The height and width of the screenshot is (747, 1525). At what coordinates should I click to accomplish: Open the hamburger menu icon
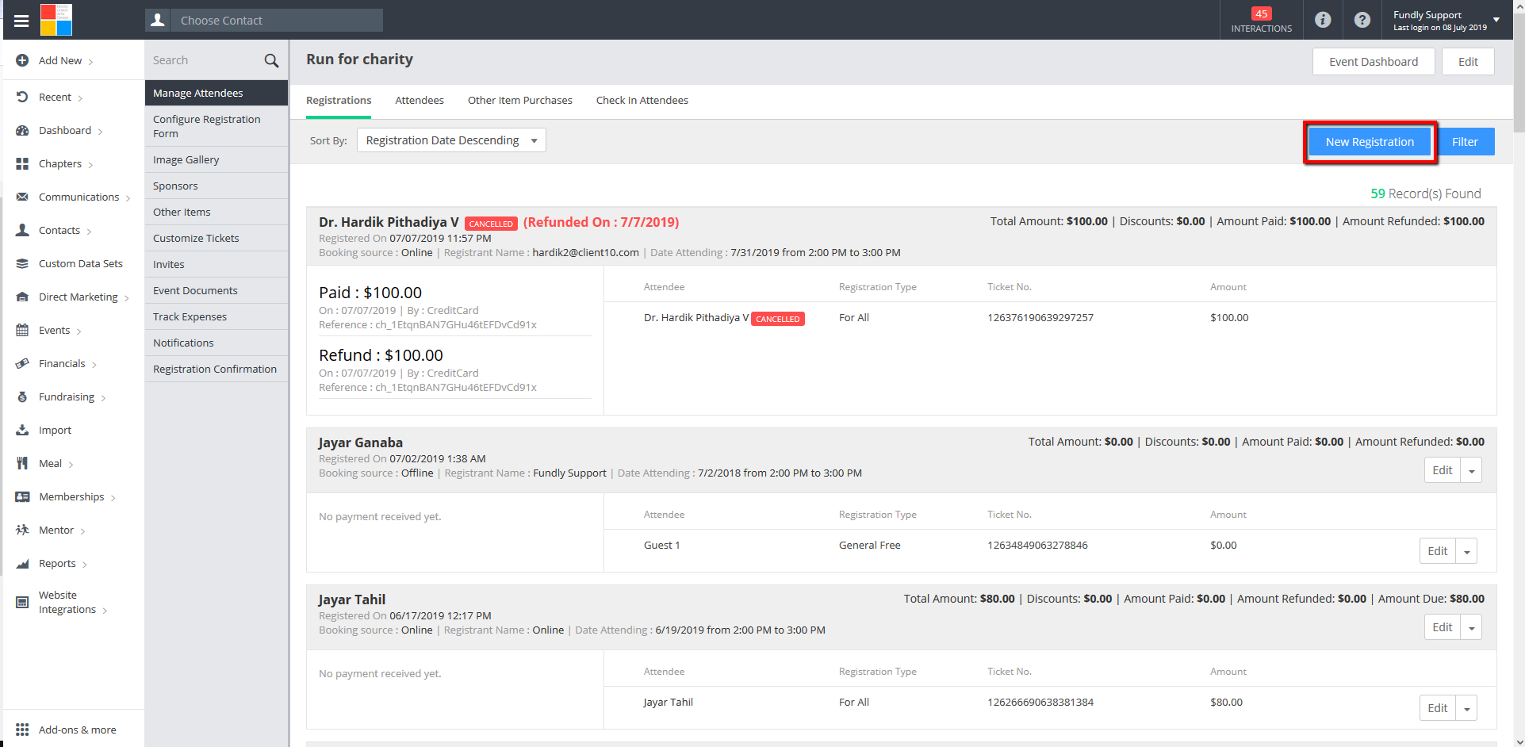click(x=21, y=21)
